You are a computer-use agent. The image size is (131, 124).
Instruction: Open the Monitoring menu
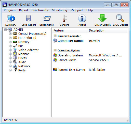pyautogui.click(x=59, y=10)
